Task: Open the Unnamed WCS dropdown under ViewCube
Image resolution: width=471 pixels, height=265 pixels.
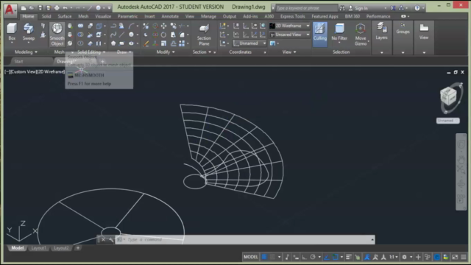Action: (448, 121)
